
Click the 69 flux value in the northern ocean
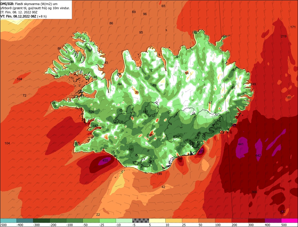[x=134, y=12]
